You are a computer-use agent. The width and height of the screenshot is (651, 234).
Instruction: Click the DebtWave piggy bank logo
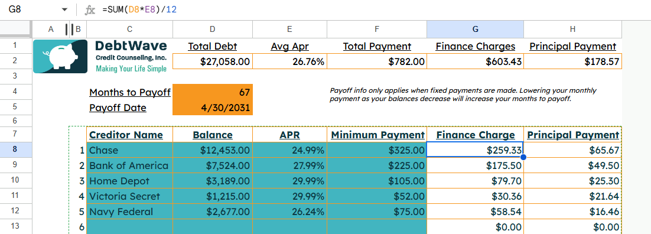tap(60, 56)
